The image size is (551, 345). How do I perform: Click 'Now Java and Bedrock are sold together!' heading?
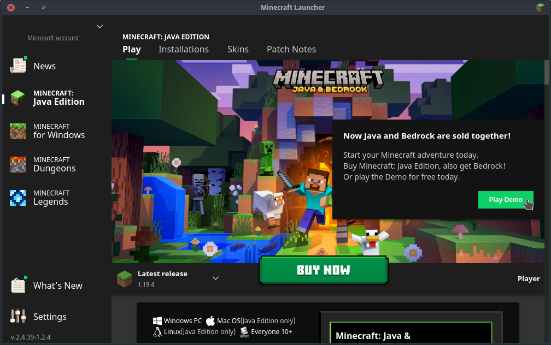click(x=426, y=136)
